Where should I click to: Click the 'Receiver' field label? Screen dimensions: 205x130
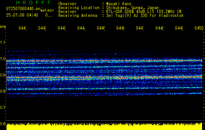click(67, 12)
